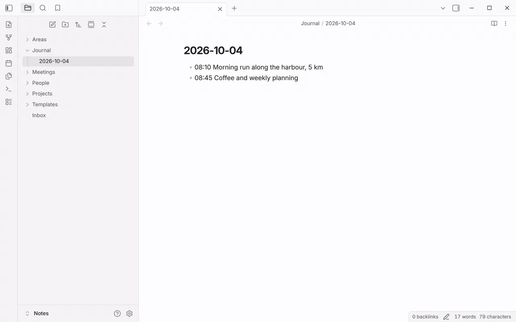Select the 2026-10-04 note in file tree
The height and width of the screenshot is (322, 516).
pyautogui.click(x=78, y=61)
